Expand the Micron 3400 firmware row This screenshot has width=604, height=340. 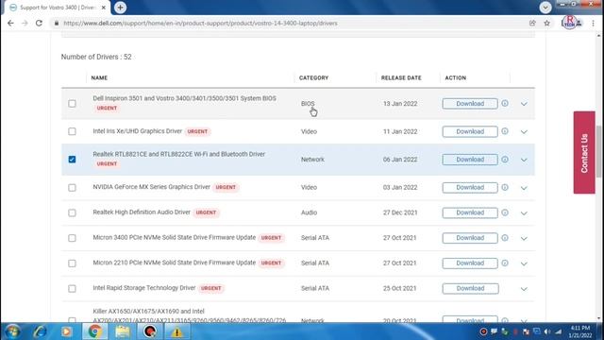click(524, 238)
